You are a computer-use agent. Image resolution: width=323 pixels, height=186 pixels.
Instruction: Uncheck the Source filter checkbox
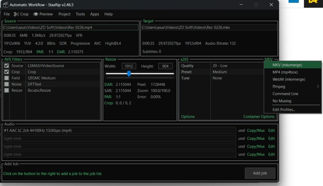7,66
